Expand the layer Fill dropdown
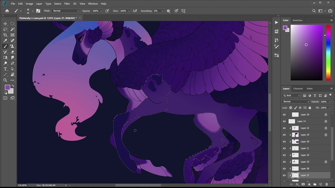Viewport: 335px width, 188px height. click(x=330, y=108)
